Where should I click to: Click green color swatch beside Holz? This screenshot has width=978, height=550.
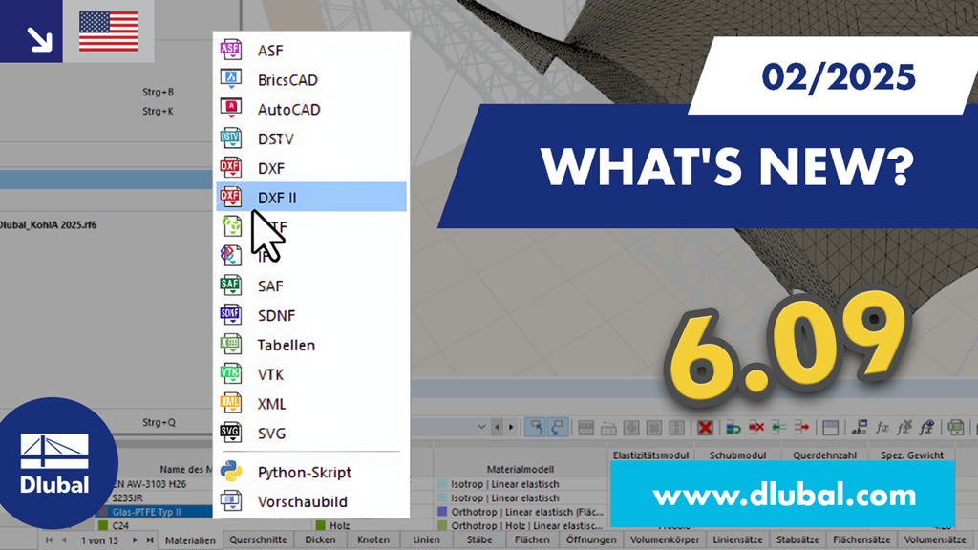point(321,526)
